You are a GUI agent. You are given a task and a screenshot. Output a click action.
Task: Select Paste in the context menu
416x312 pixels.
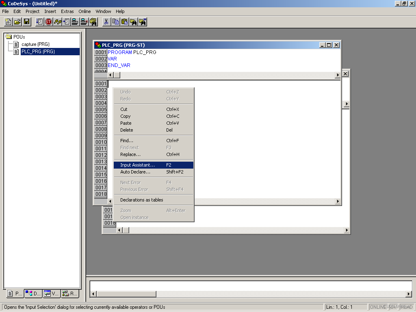(x=153, y=123)
